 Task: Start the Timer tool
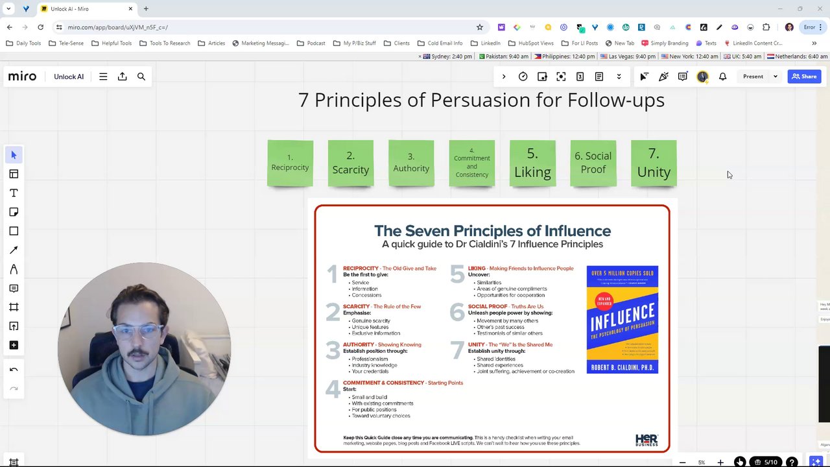point(523,77)
